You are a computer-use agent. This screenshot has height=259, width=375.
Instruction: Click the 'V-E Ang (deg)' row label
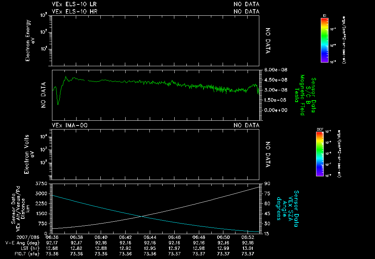(22, 243)
